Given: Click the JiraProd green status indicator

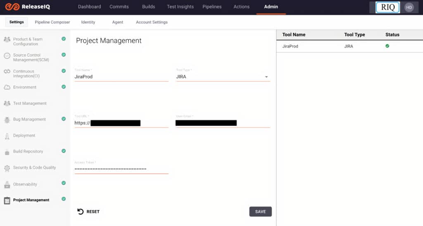Looking at the screenshot, I should pos(387,46).
